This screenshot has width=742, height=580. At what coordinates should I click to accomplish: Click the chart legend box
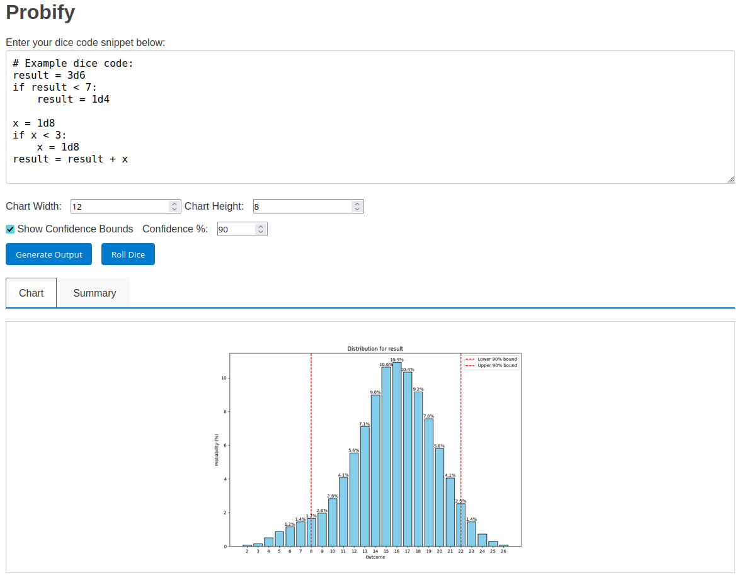491,362
